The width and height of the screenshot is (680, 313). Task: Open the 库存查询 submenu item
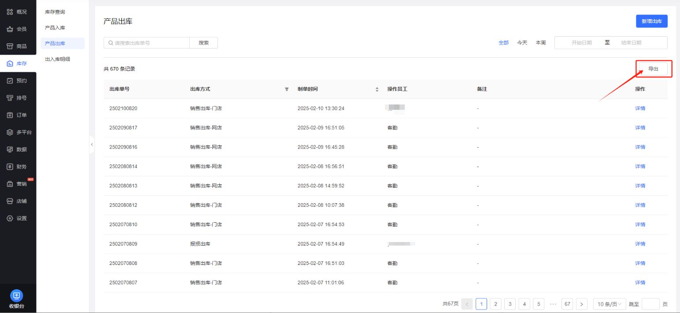tap(55, 12)
